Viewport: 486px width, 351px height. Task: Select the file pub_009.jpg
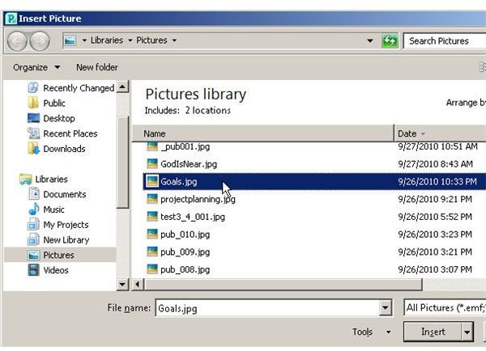point(185,252)
